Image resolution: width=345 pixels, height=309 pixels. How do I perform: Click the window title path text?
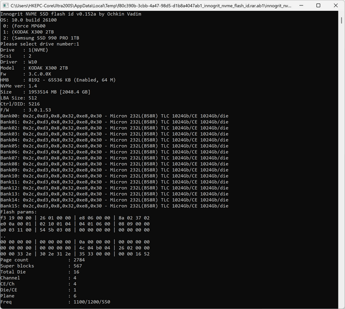coord(151,6)
